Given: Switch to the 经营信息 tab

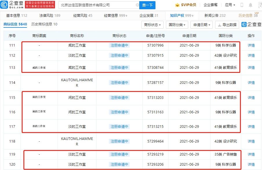Looking at the screenshot, I should [x=116, y=16].
